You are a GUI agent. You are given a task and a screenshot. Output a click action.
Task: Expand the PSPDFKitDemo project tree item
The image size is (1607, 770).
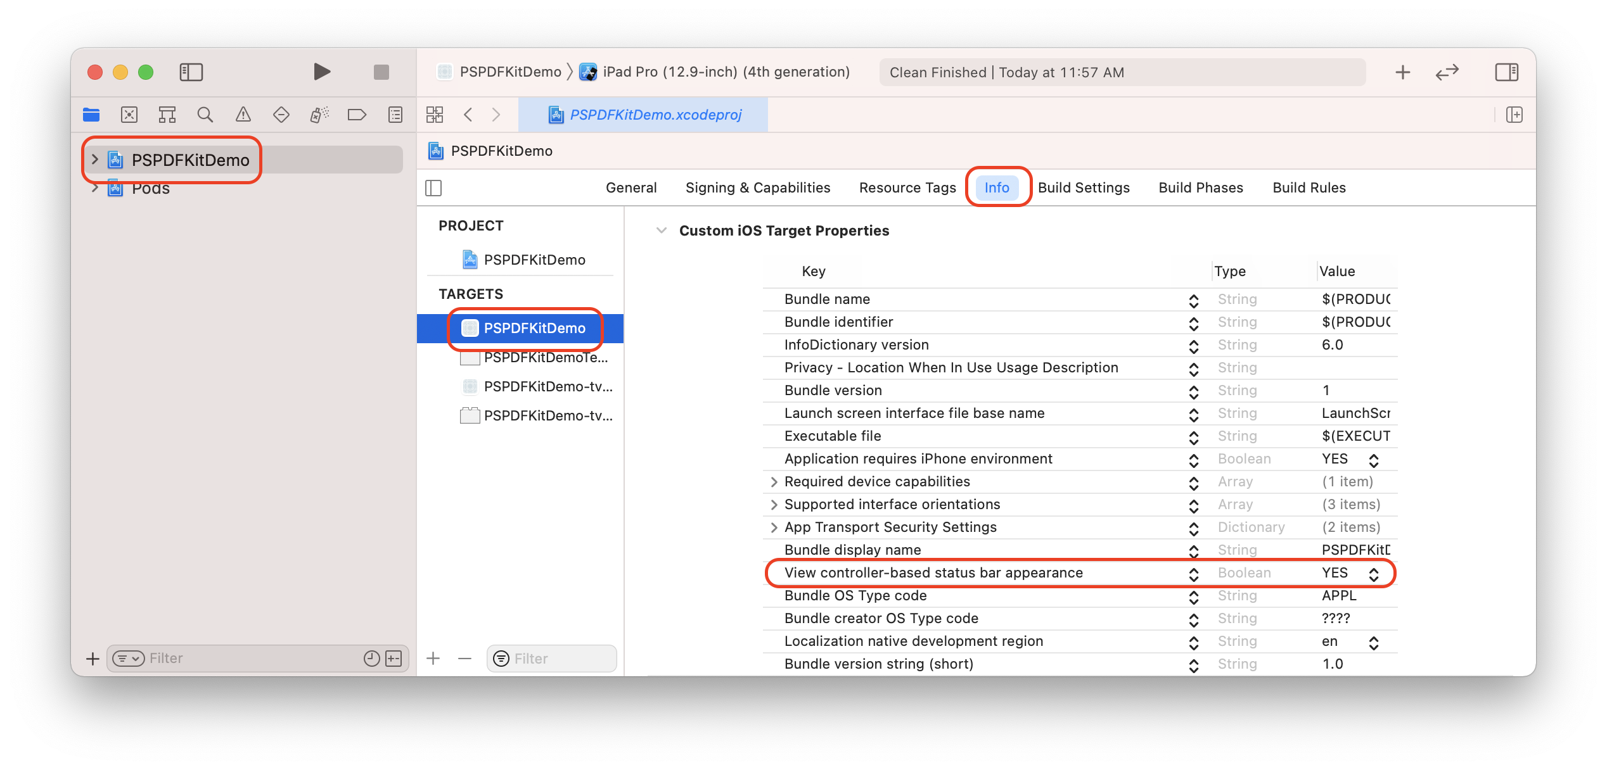point(94,160)
